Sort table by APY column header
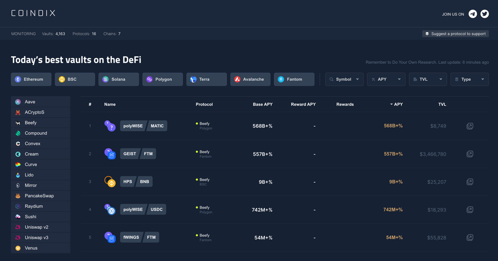 click(x=396, y=104)
